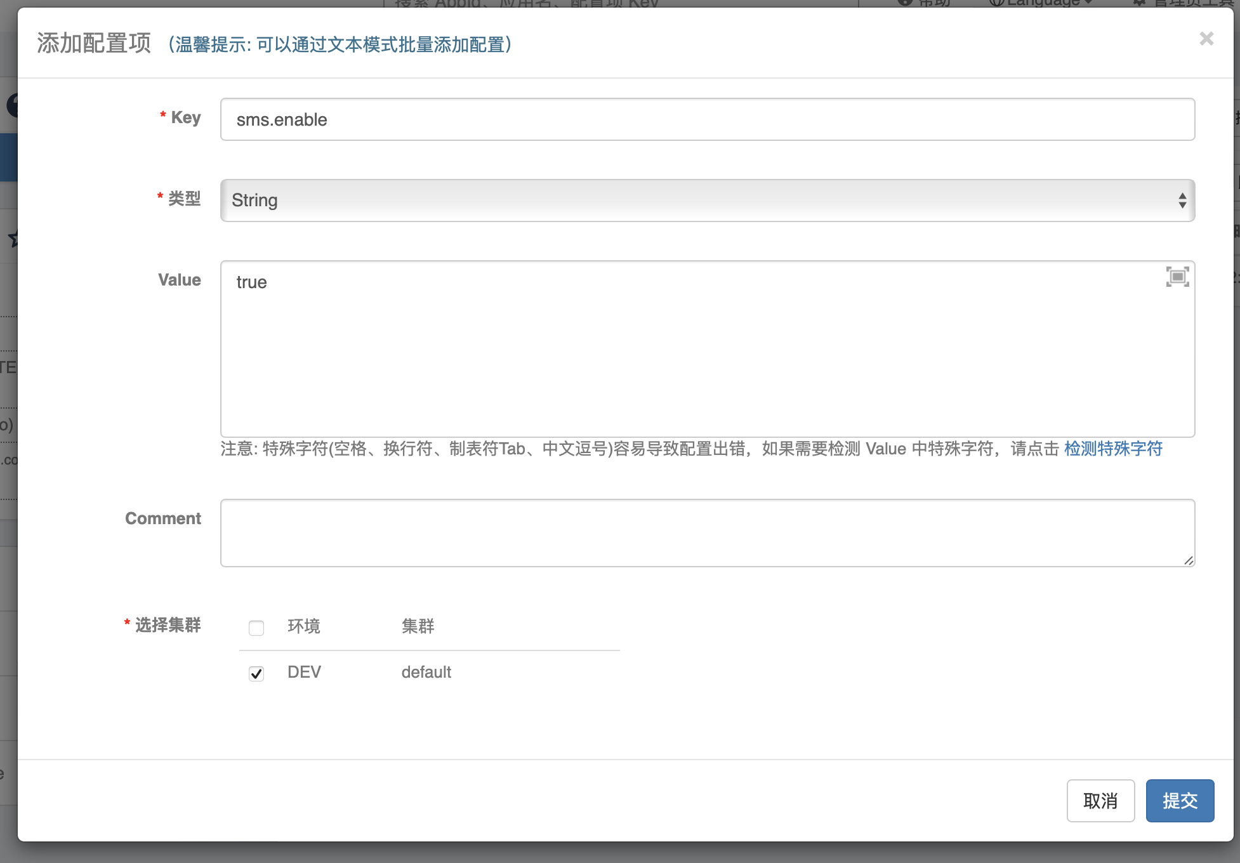1240x863 pixels.
Task: Click the Comment box resize handle
Action: coord(1189,560)
